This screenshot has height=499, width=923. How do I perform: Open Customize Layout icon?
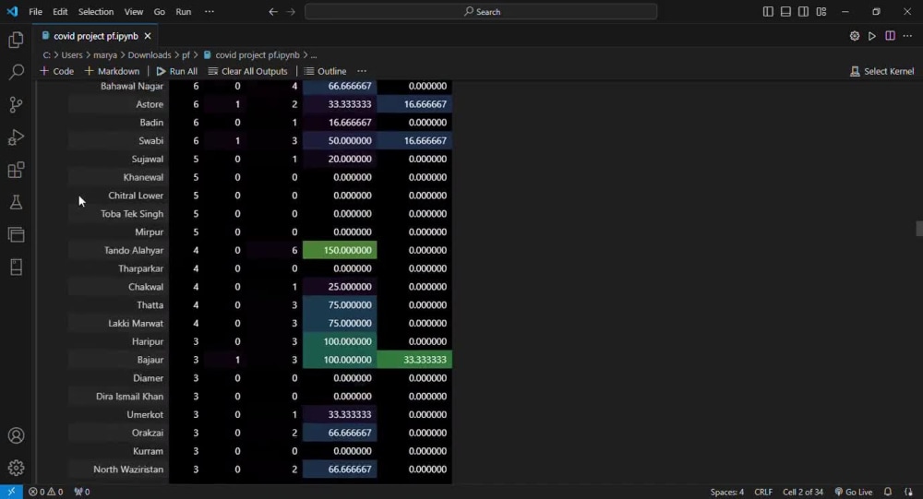click(821, 12)
